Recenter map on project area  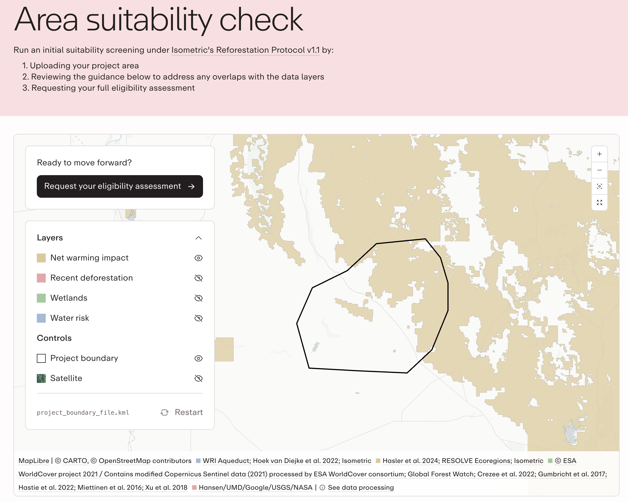pos(599,186)
